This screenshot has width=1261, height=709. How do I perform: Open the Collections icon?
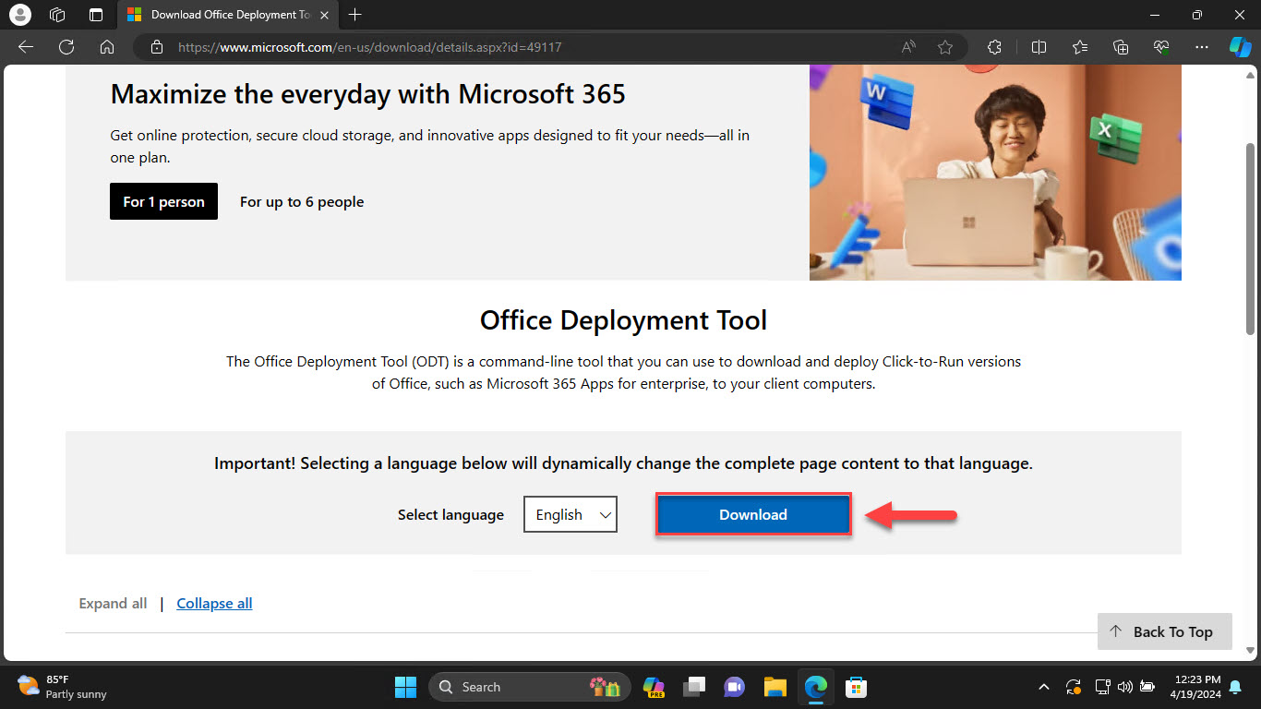coord(1122,47)
